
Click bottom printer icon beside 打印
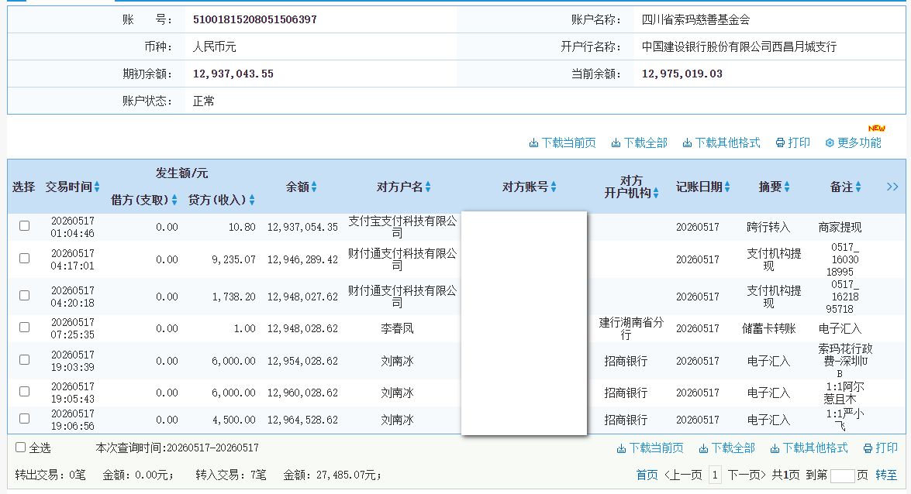point(868,448)
